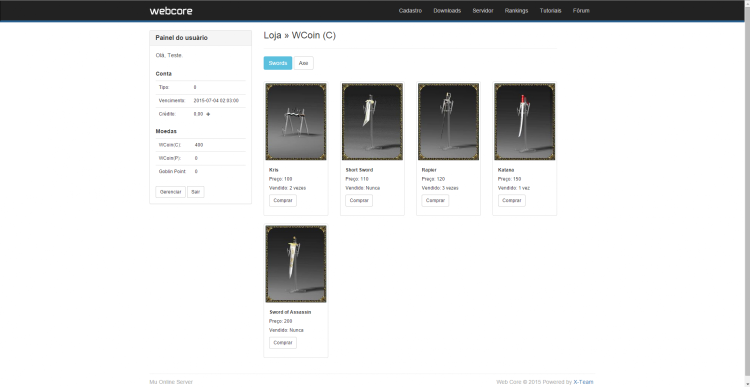Click the Vencimento date value 2015-07-04

coord(216,100)
